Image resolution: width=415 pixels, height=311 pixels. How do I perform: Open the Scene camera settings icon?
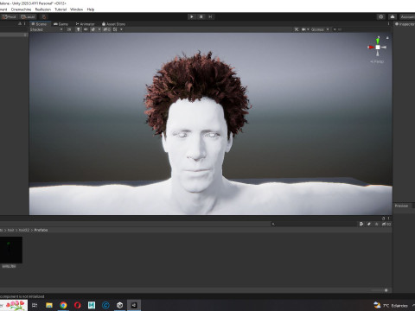303,29
